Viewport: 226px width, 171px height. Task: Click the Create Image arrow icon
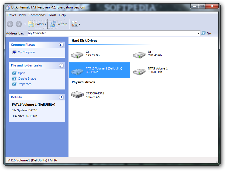[14, 79]
